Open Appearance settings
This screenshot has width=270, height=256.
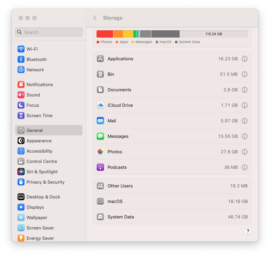[x=49, y=141]
